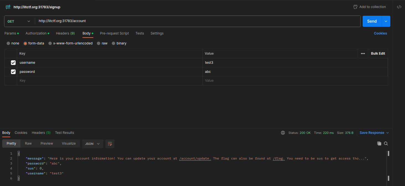Open search in response body
The width and height of the screenshot is (405, 186).
coord(386,144)
